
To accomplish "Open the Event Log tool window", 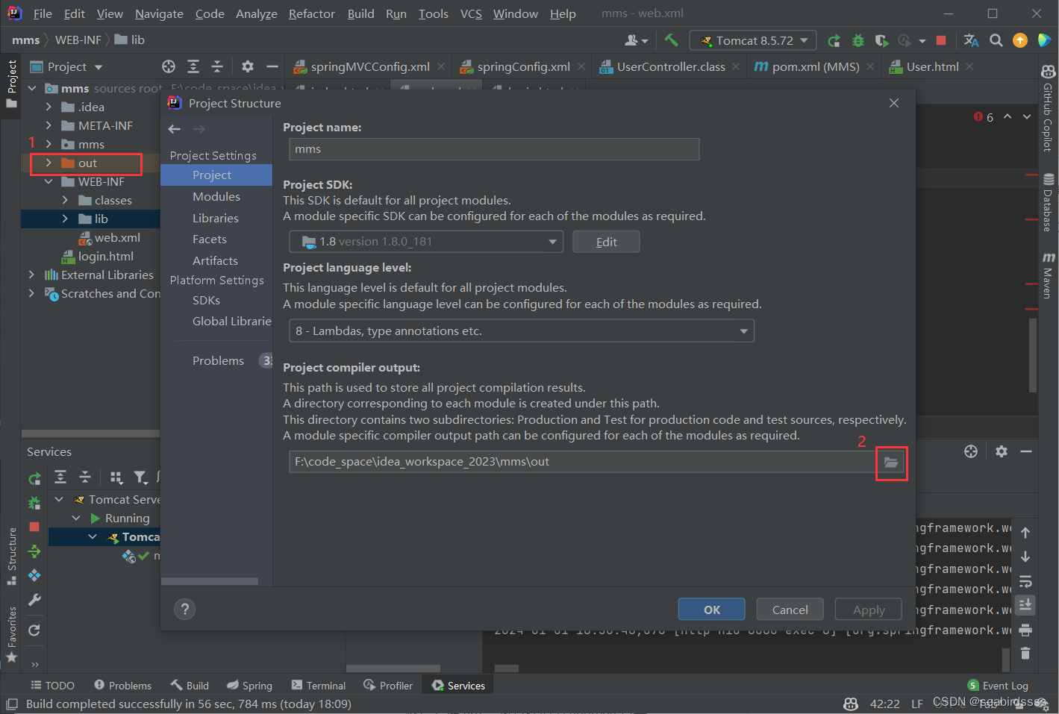I will 998,686.
